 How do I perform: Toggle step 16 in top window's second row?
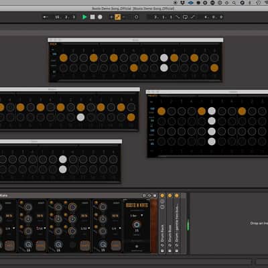click(214, 68)
